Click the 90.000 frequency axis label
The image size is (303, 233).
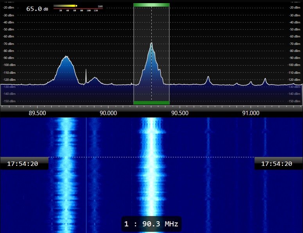(x=108, y=113)
